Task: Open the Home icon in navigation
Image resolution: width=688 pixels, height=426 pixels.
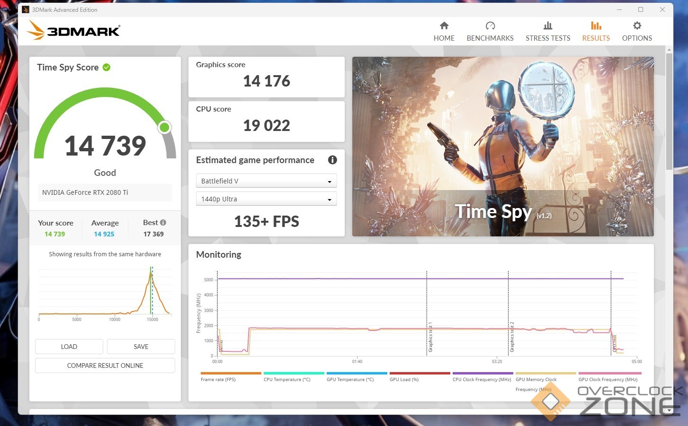Action: coord(444,26)
